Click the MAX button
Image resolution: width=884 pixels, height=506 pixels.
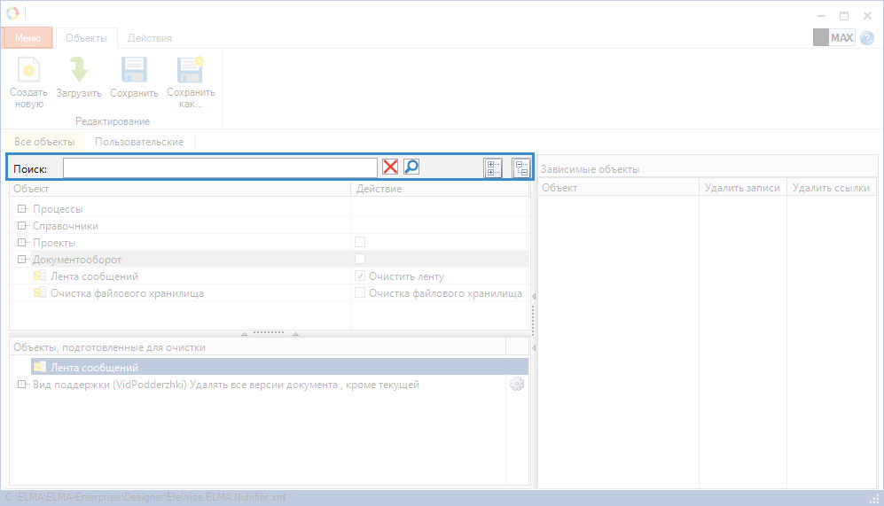834,38
